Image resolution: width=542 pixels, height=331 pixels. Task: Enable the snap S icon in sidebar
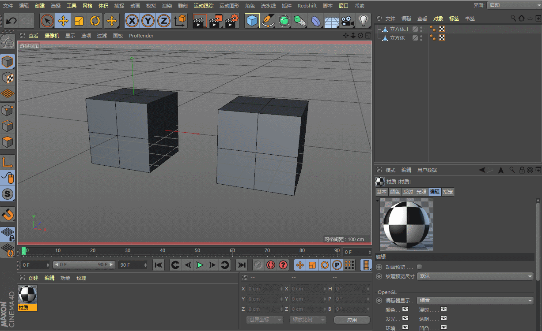8,193
